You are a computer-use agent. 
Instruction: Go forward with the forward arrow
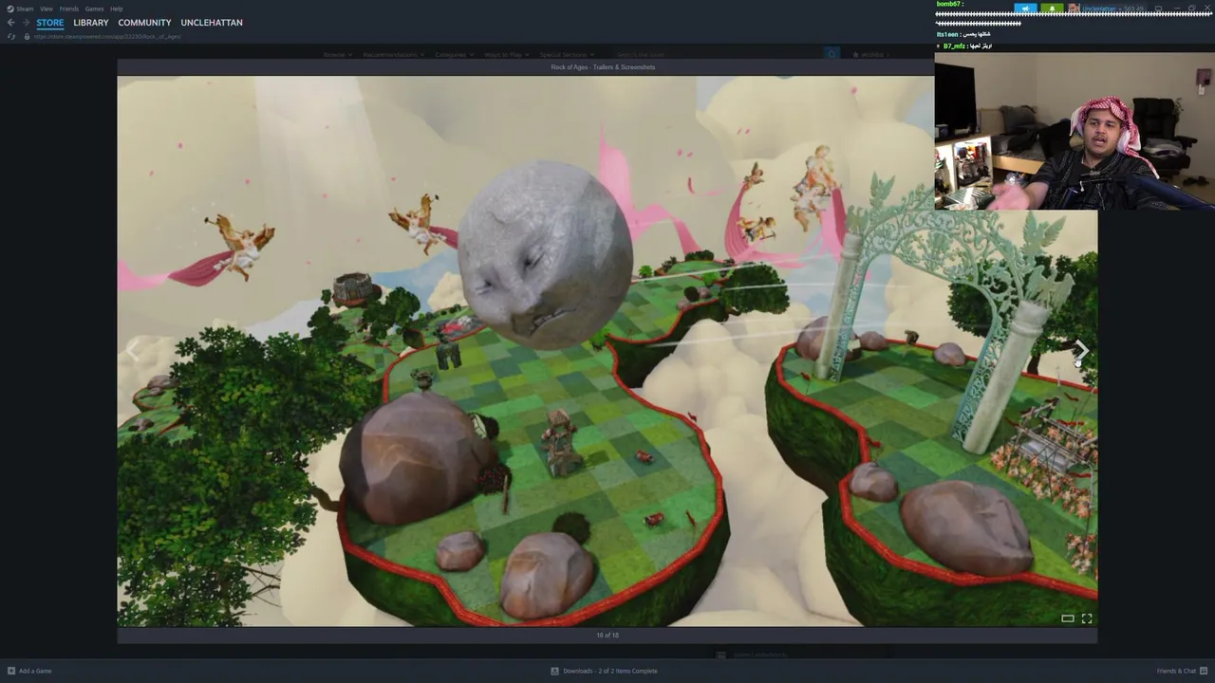click(x=26, y=23)
